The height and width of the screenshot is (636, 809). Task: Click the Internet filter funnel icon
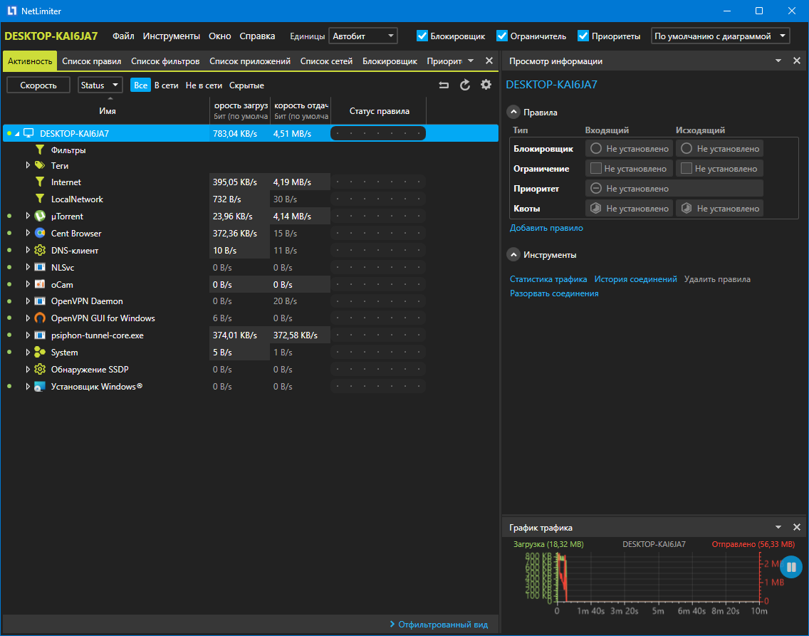(40, 182)
